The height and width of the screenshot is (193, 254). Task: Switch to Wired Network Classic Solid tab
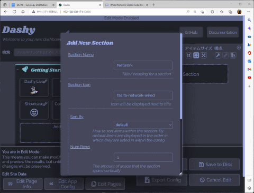[x=126, y=5]
